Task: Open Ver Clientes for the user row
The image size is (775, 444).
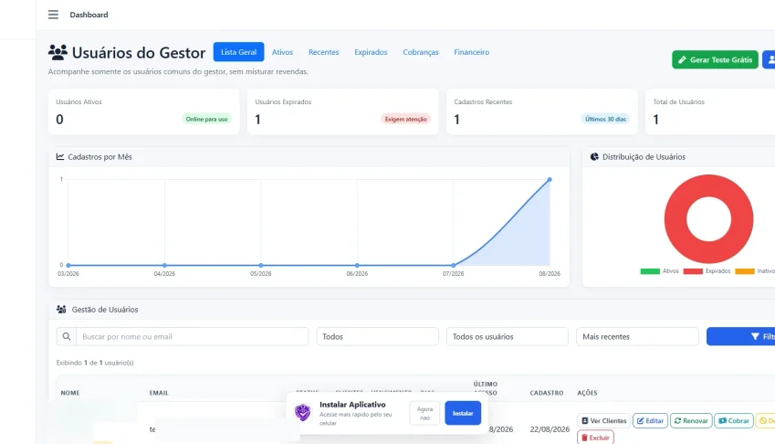Action: (x=603, y=421)
